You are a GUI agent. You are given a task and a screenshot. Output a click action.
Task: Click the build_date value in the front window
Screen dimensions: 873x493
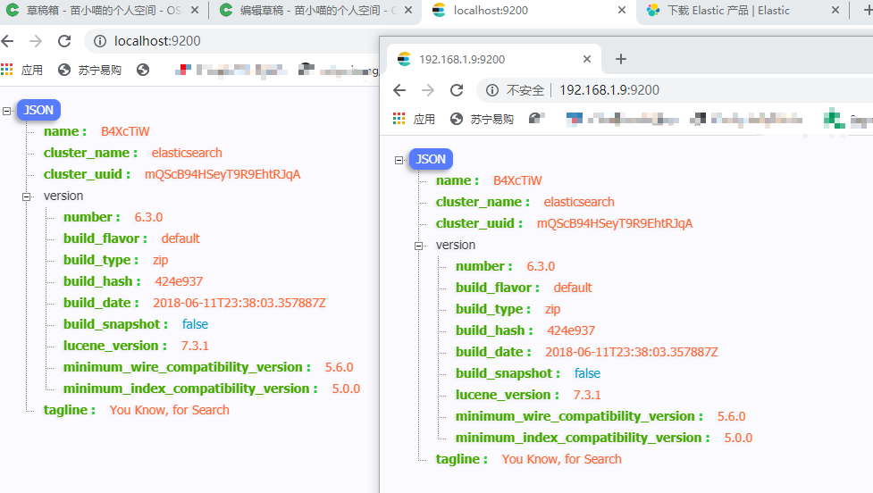pos(632,352)
